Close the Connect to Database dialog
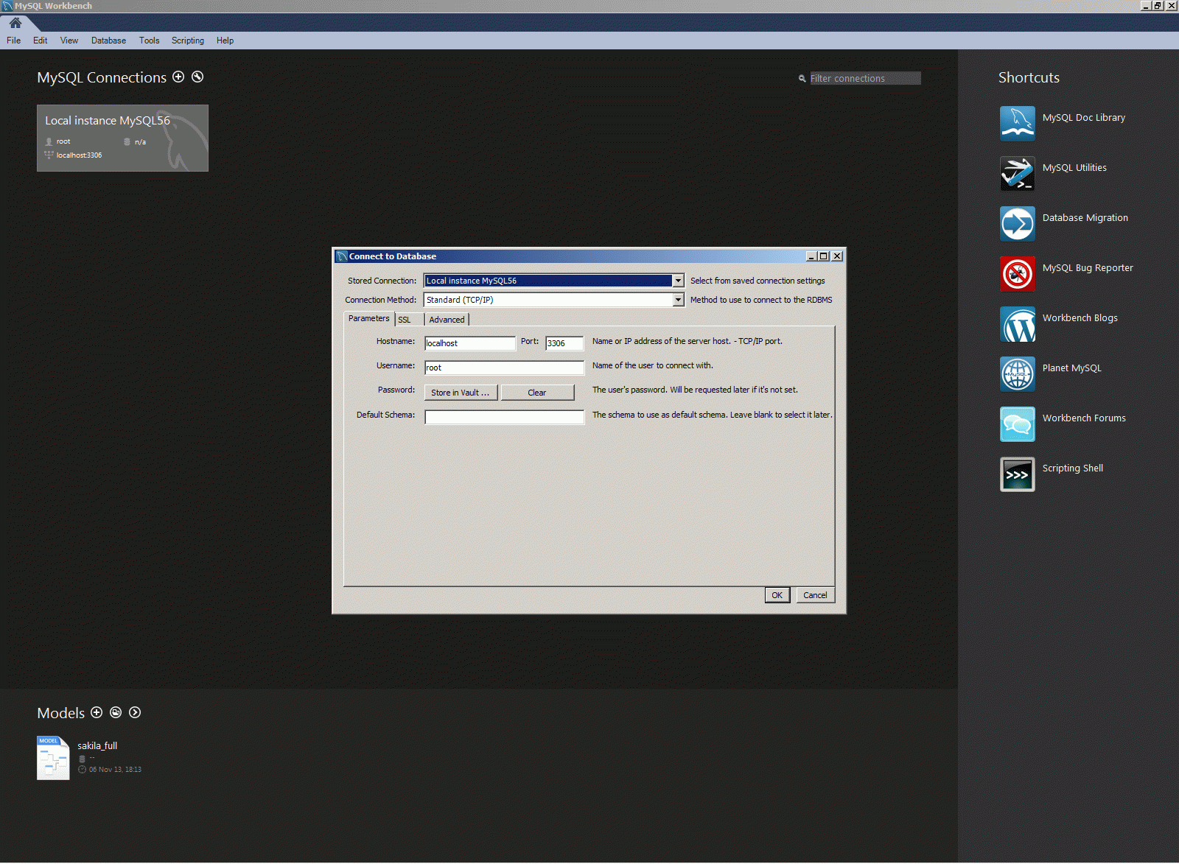The width and height of the screenshot is (1179, 864). (x=837, y=256)
